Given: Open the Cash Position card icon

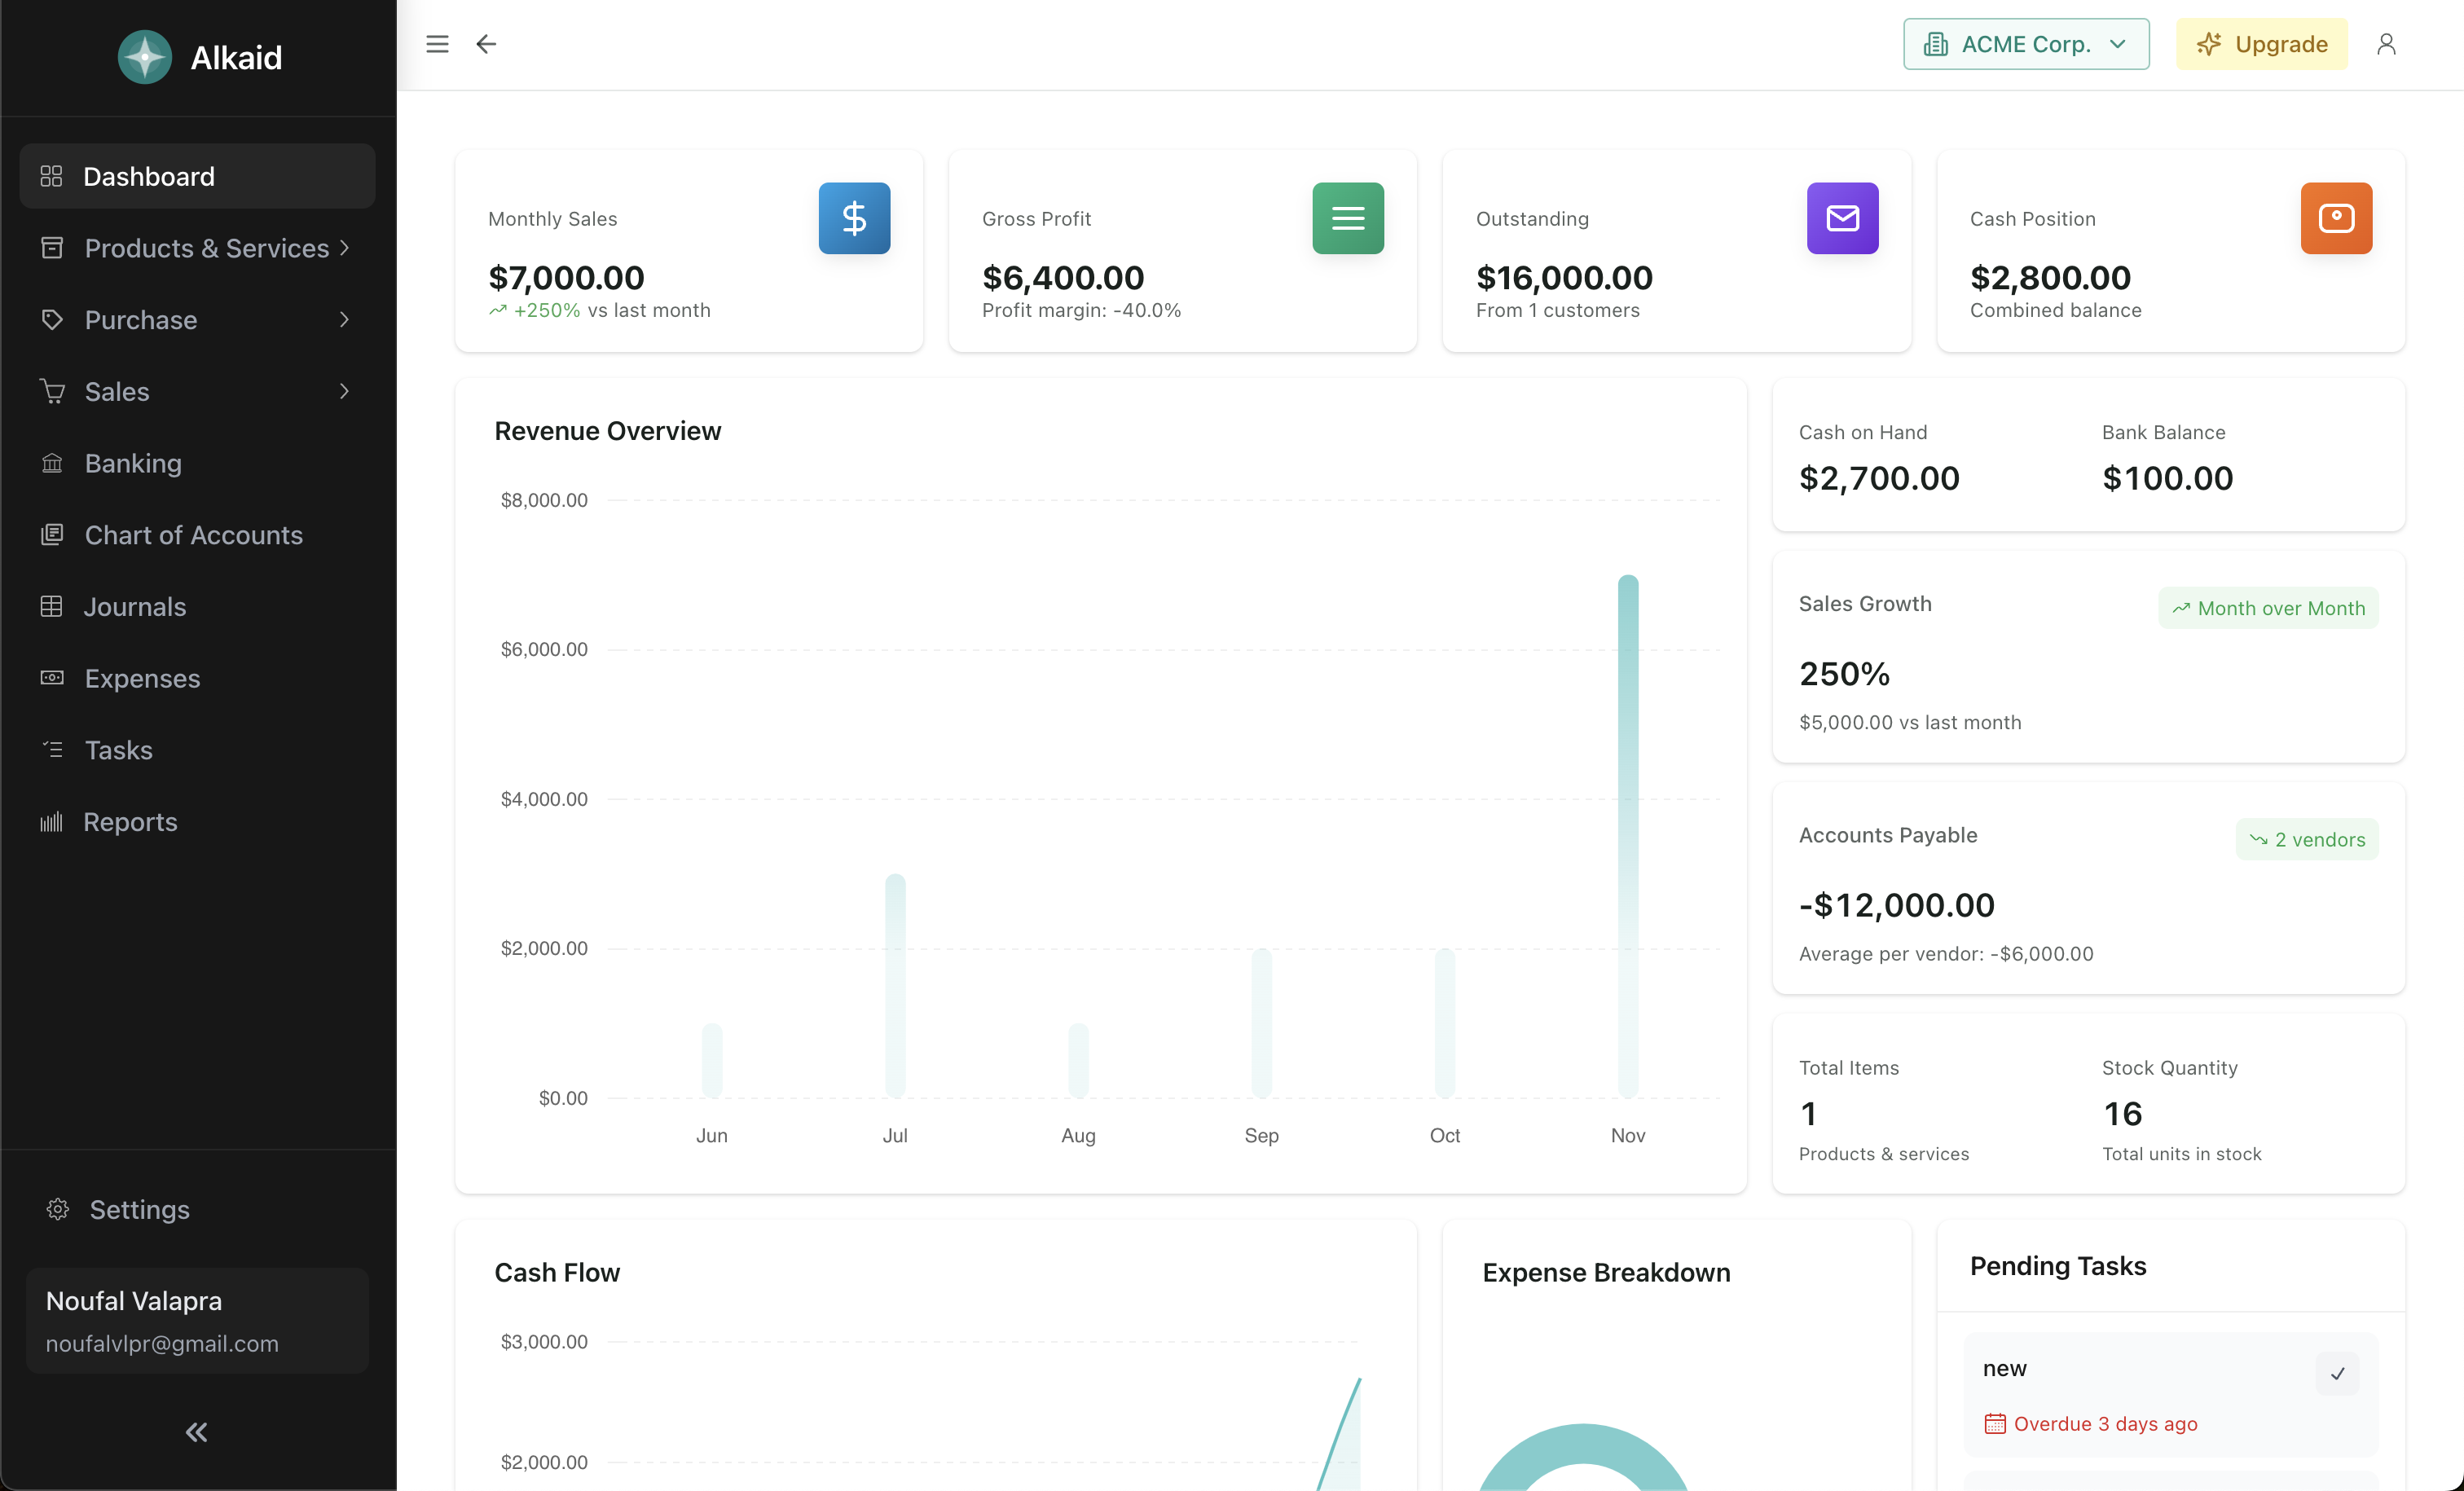Looking at the screenshot, I should (2337, 217).
